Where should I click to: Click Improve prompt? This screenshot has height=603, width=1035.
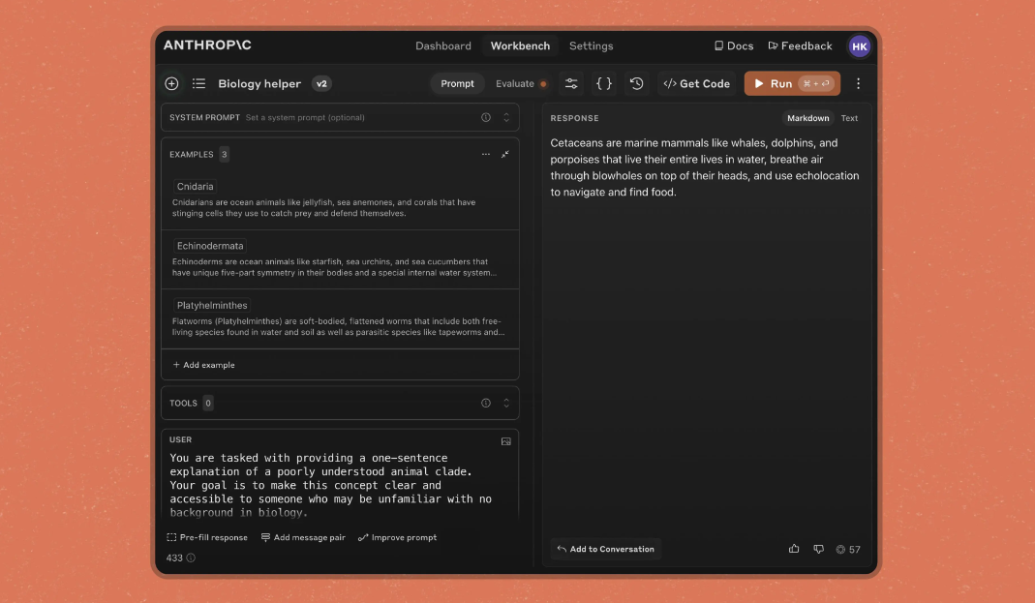click(x=397, y=538)
